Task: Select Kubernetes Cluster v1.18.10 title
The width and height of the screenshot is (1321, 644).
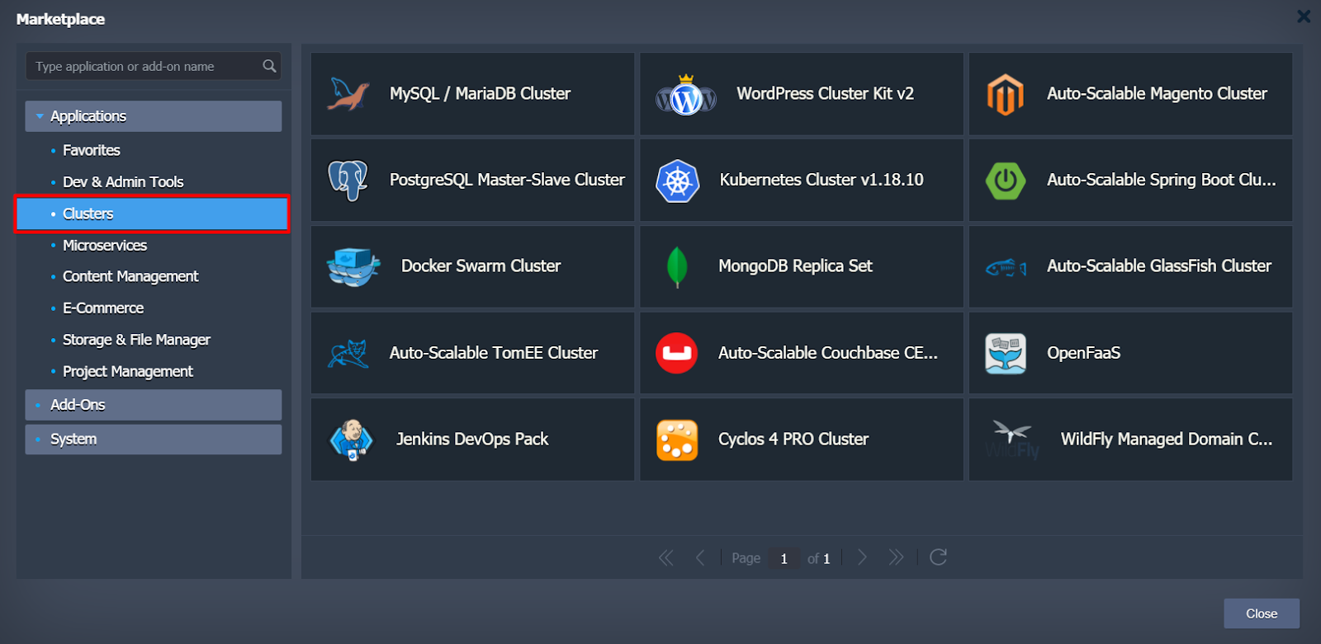Action: [x=821, y=180]
